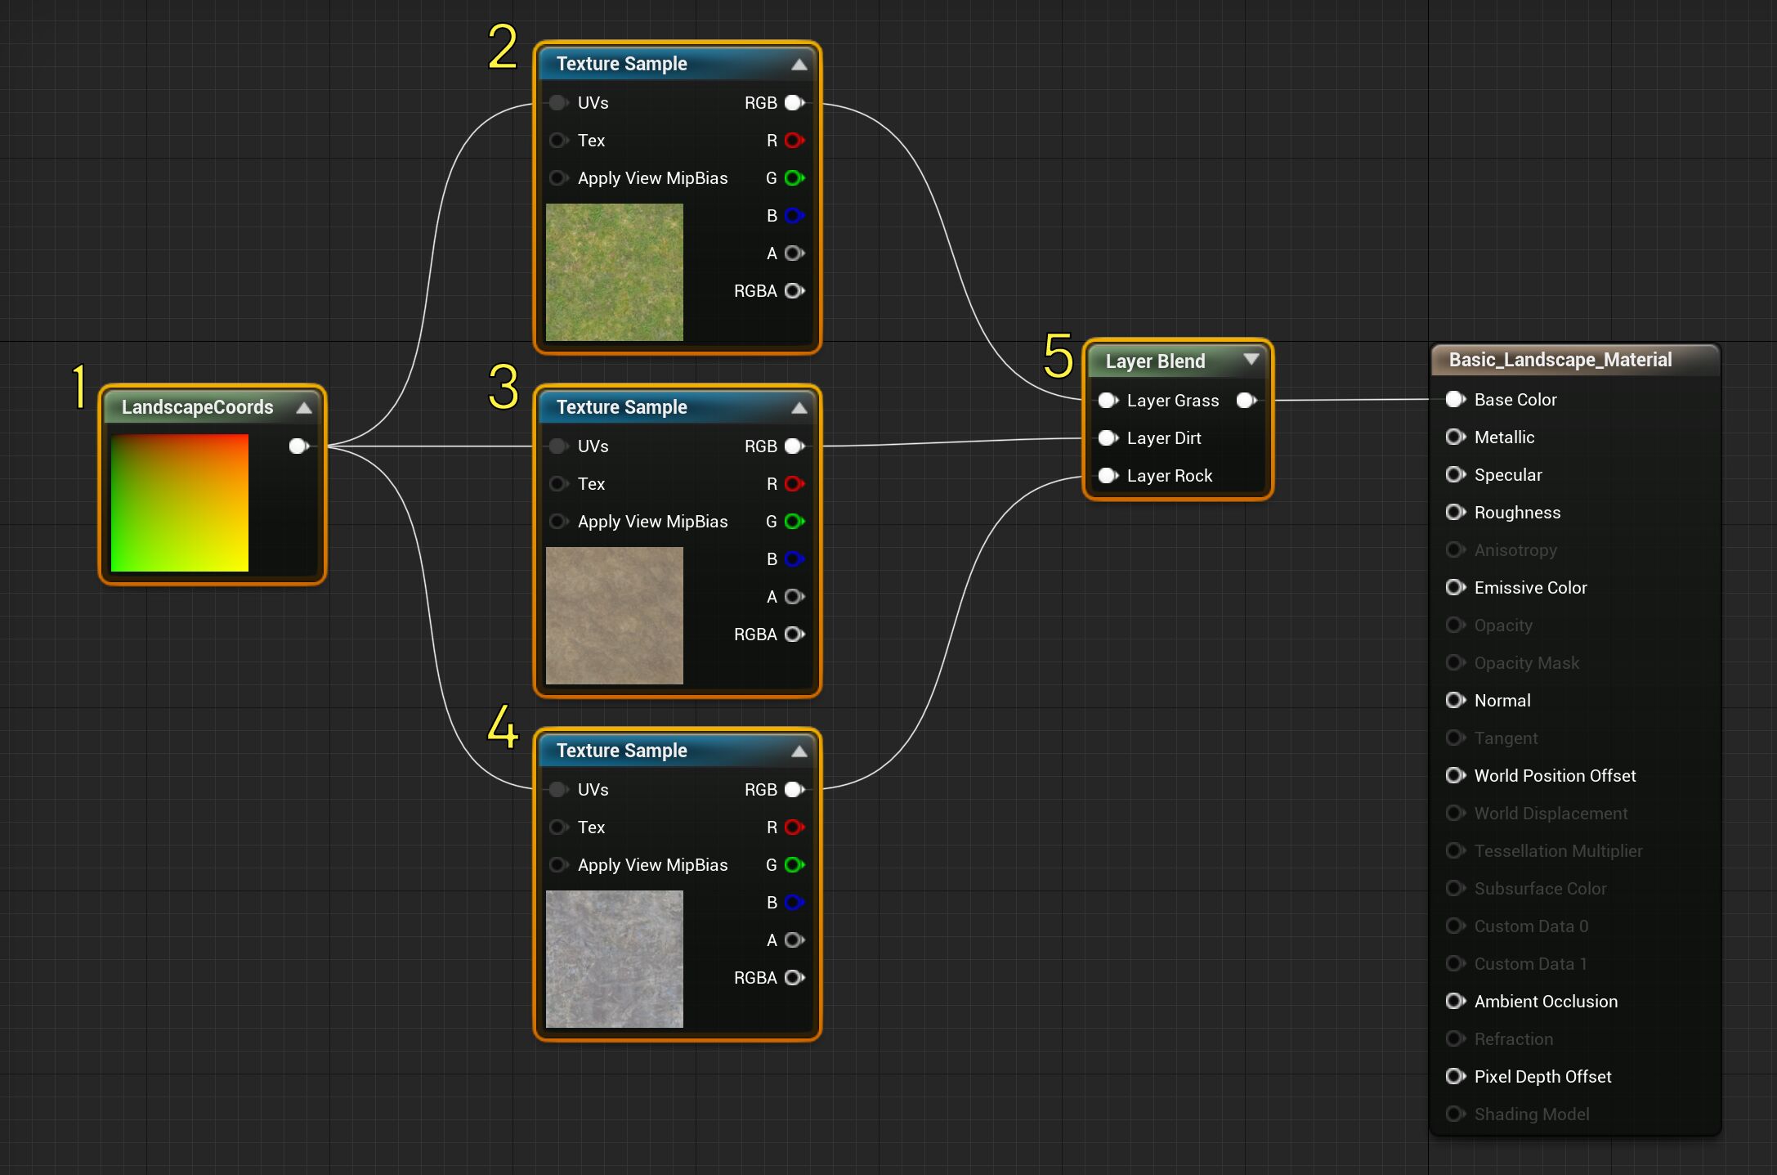
Task: Click the LandscapeCoords output pin
Action: point(298,446)
